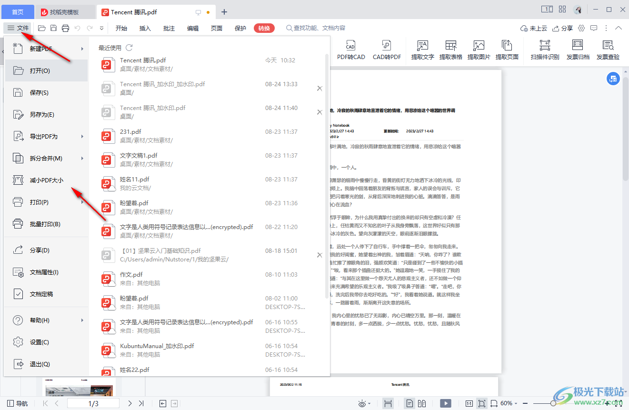Click the 分享 share button at top right

tap(562, 28)
